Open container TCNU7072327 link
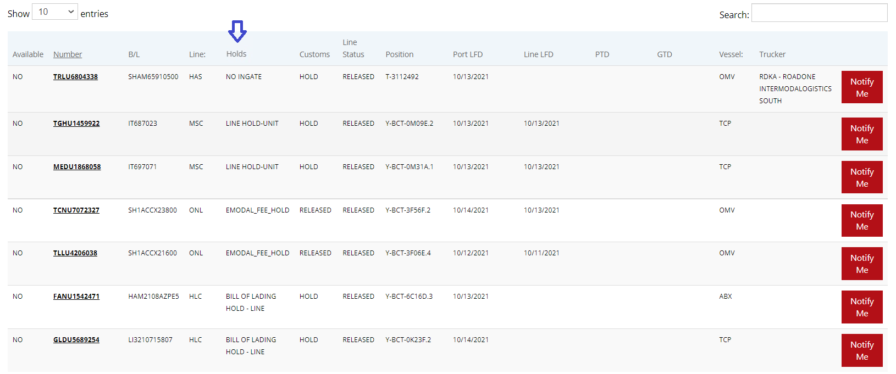Screen dimensions: 896x374 [x=76, y=210]
